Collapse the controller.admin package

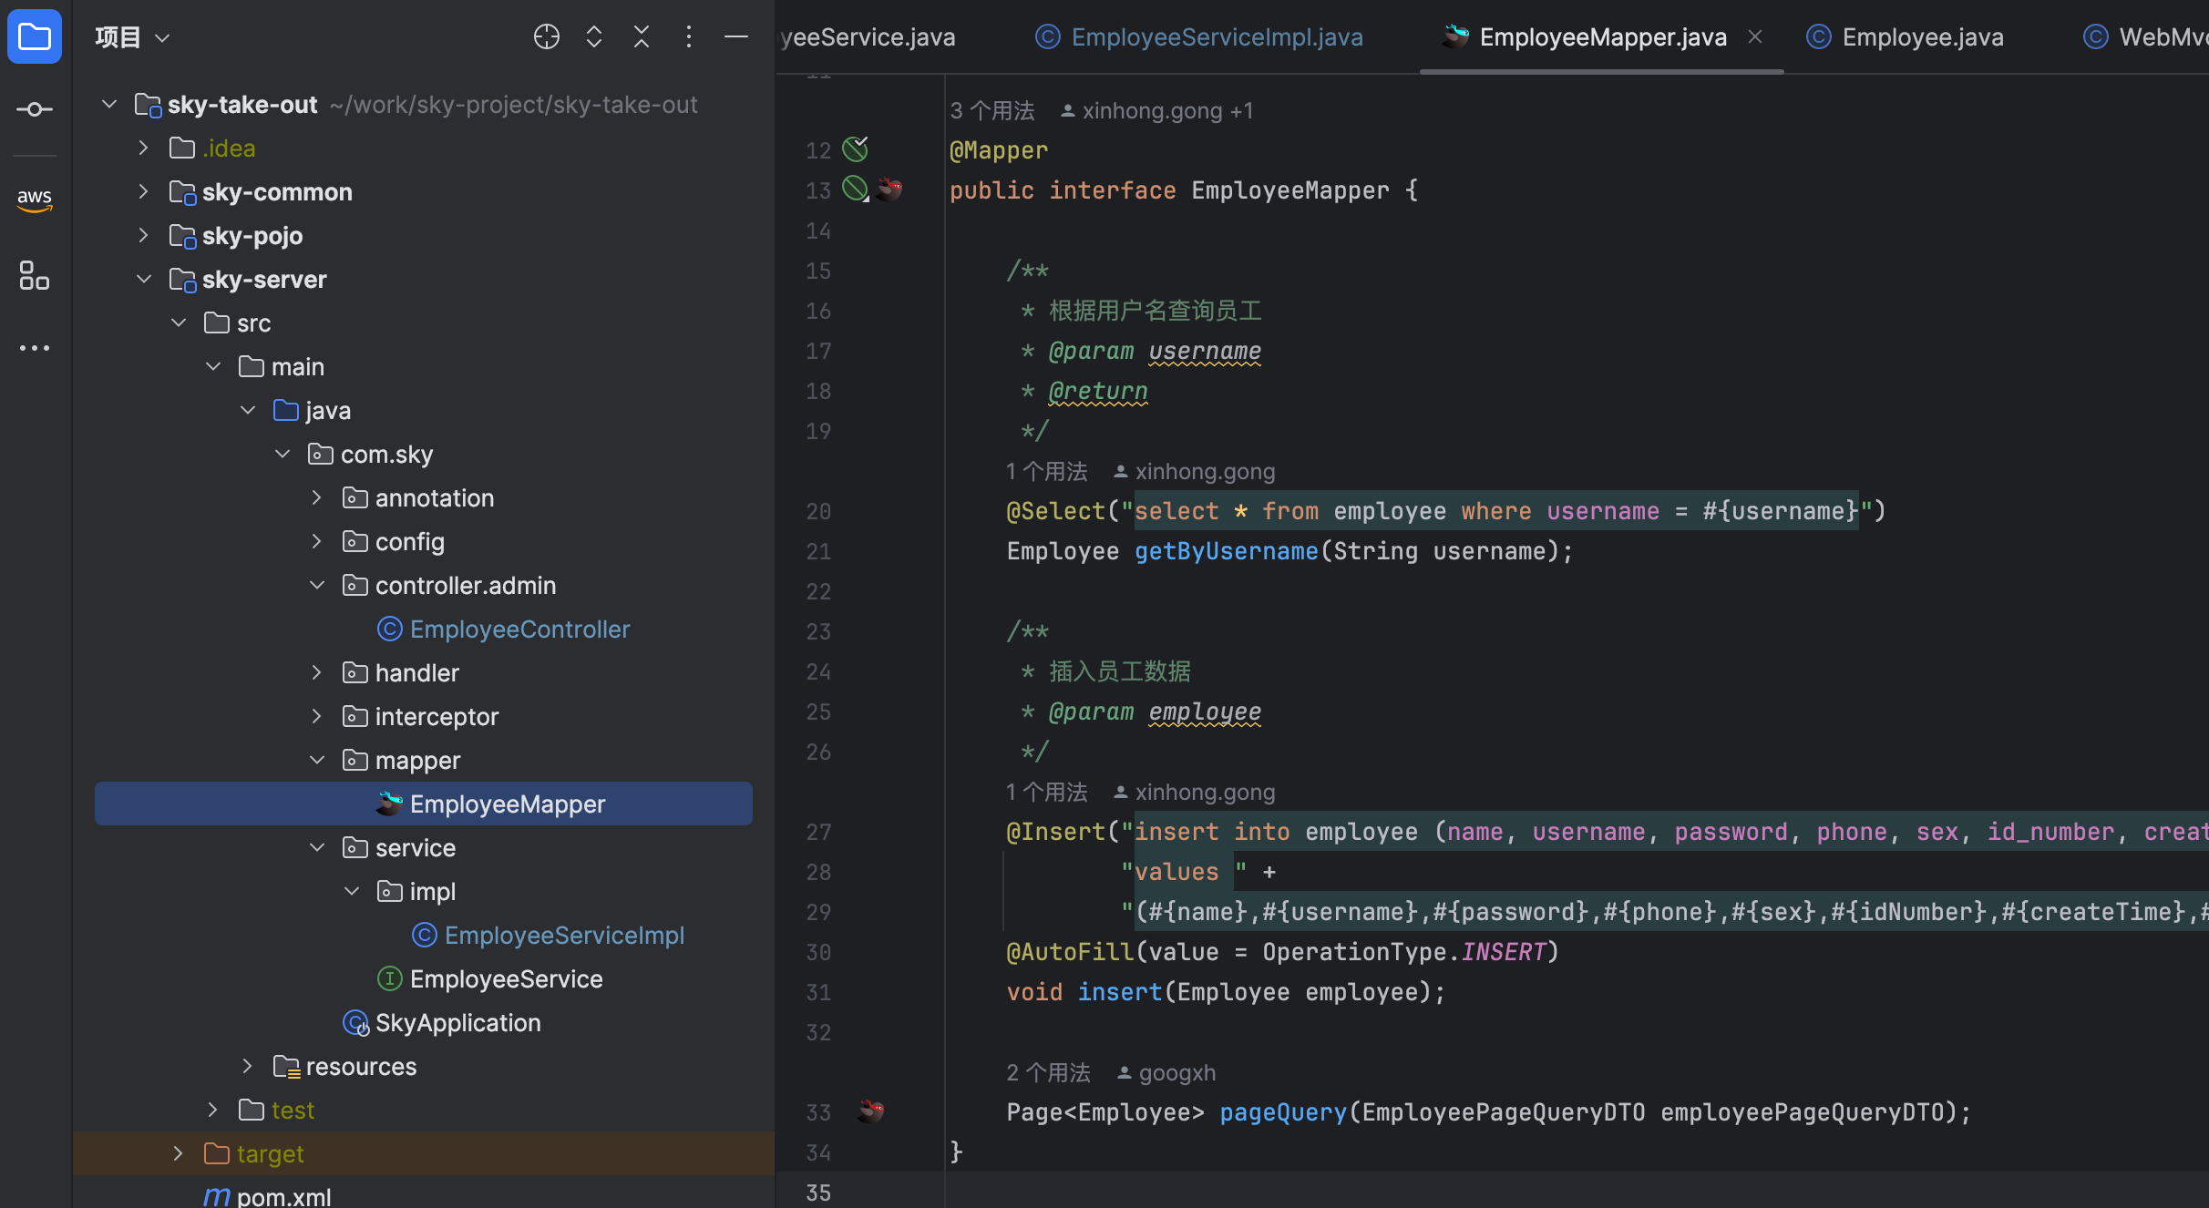pos(317,585)
